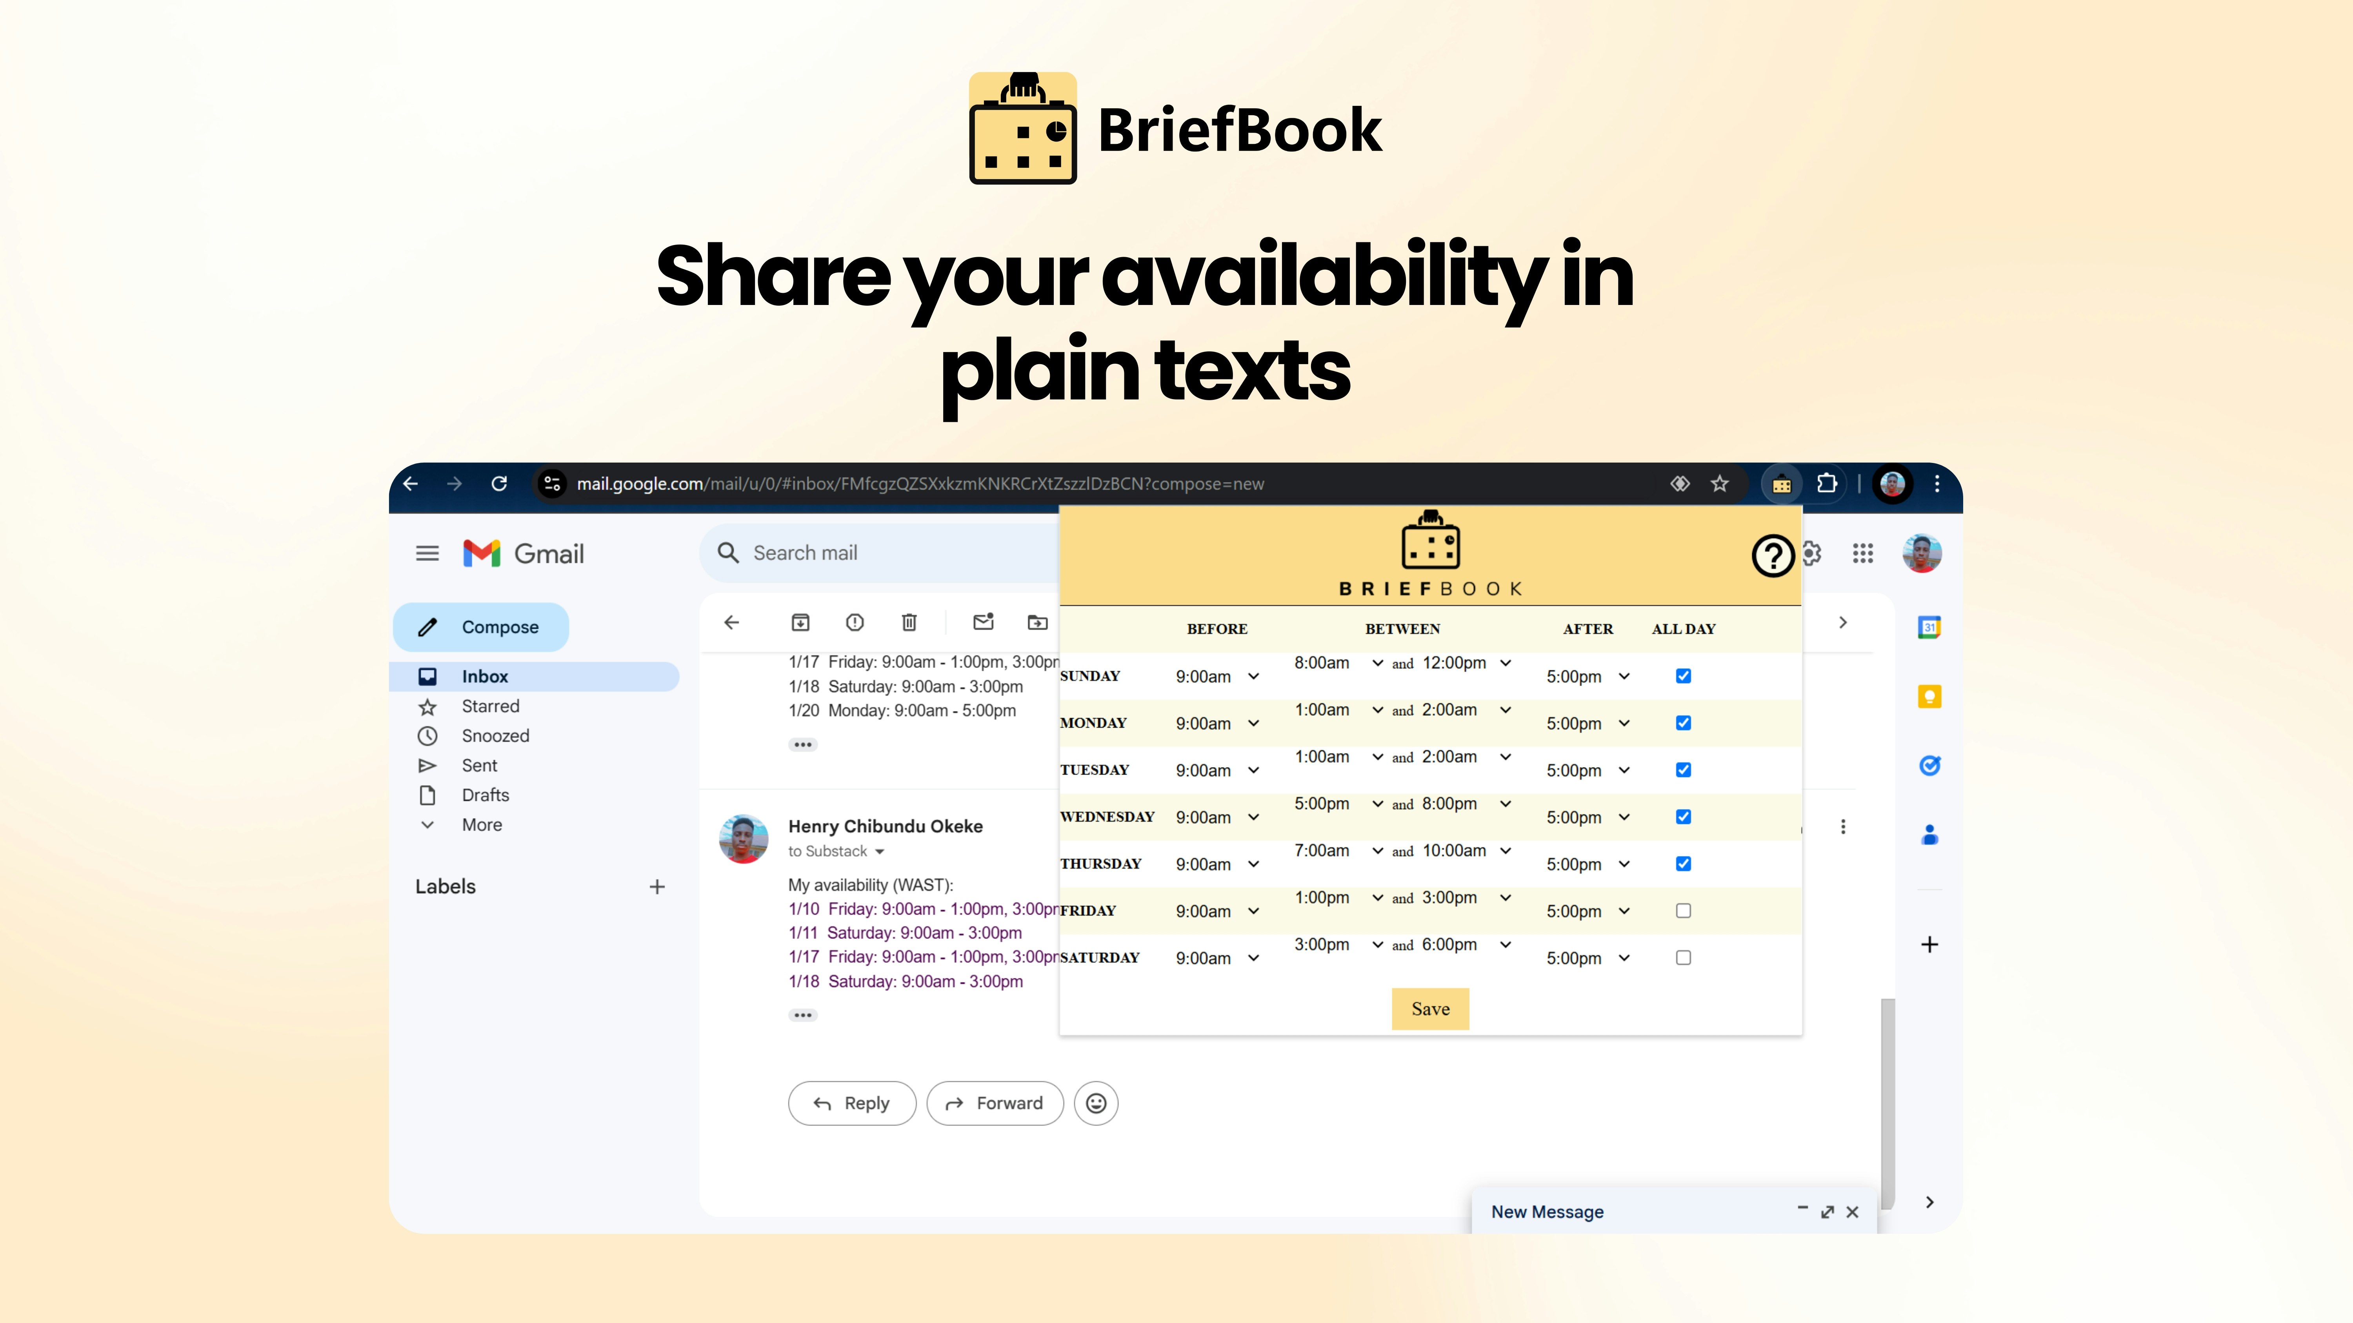This screenshot has height=1323, width=2353.
Task: Open the browser extensions puzzle icon
Action: click(1827, 484)
